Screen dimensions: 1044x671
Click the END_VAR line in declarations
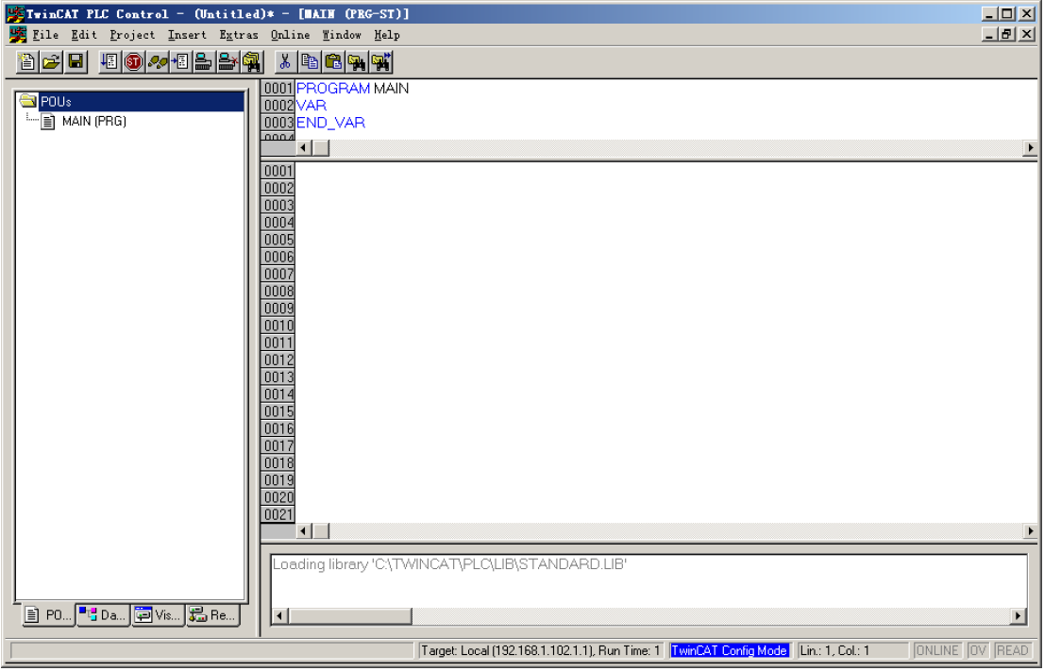point(330,123)
